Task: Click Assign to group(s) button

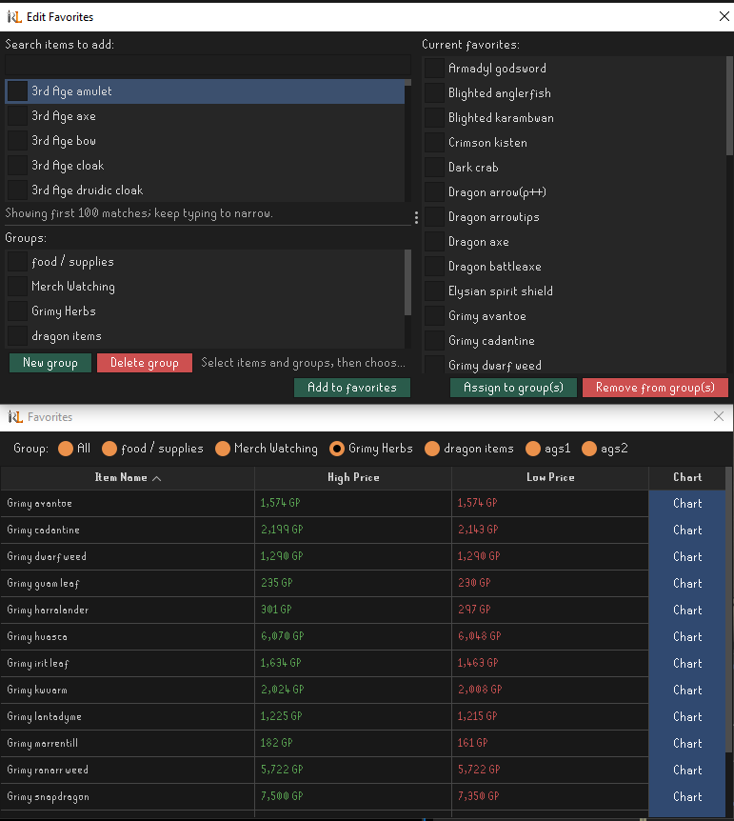Action: click(513, 388)
